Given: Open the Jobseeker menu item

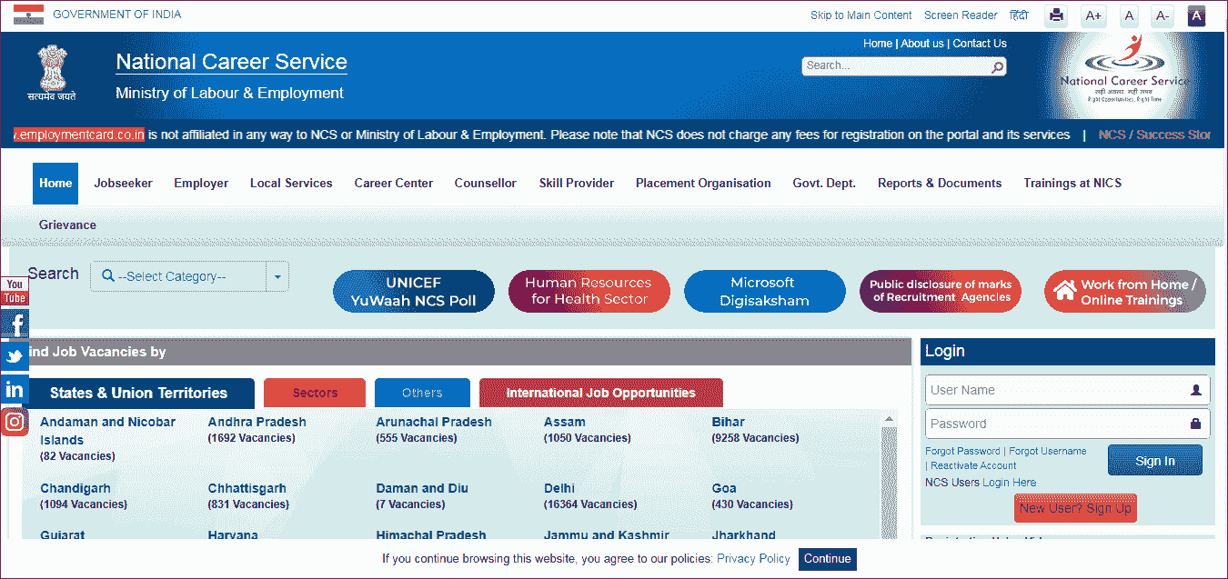Looking at the screenshot, I should 123,183.
